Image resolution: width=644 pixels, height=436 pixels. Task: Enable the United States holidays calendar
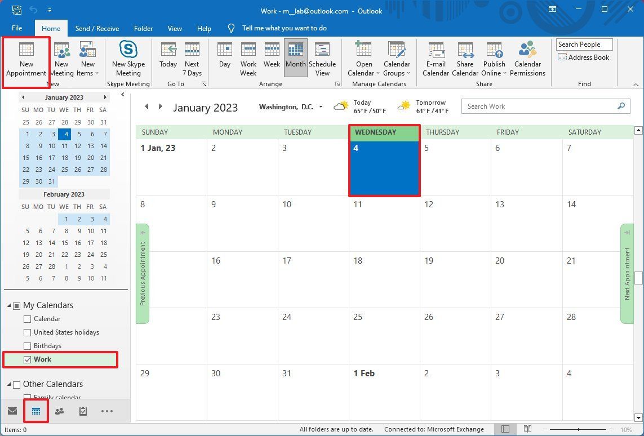click(27, 332)
